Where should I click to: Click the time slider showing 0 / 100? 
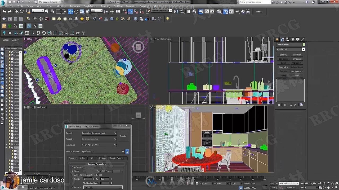click(x=37, y=174)
